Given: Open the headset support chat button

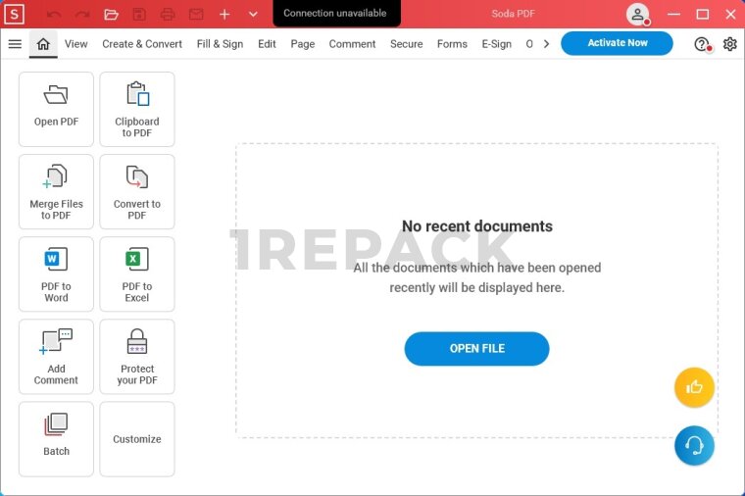Looking at the screenshot, I should coord(694,446).
